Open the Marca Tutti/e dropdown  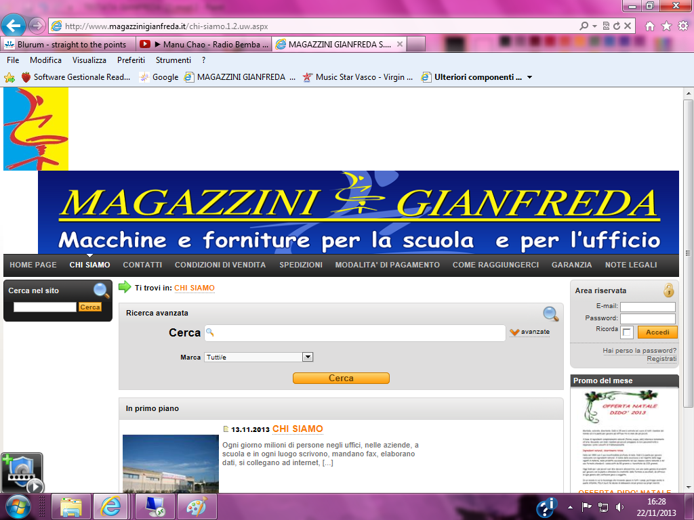click(x=258, y=357)
